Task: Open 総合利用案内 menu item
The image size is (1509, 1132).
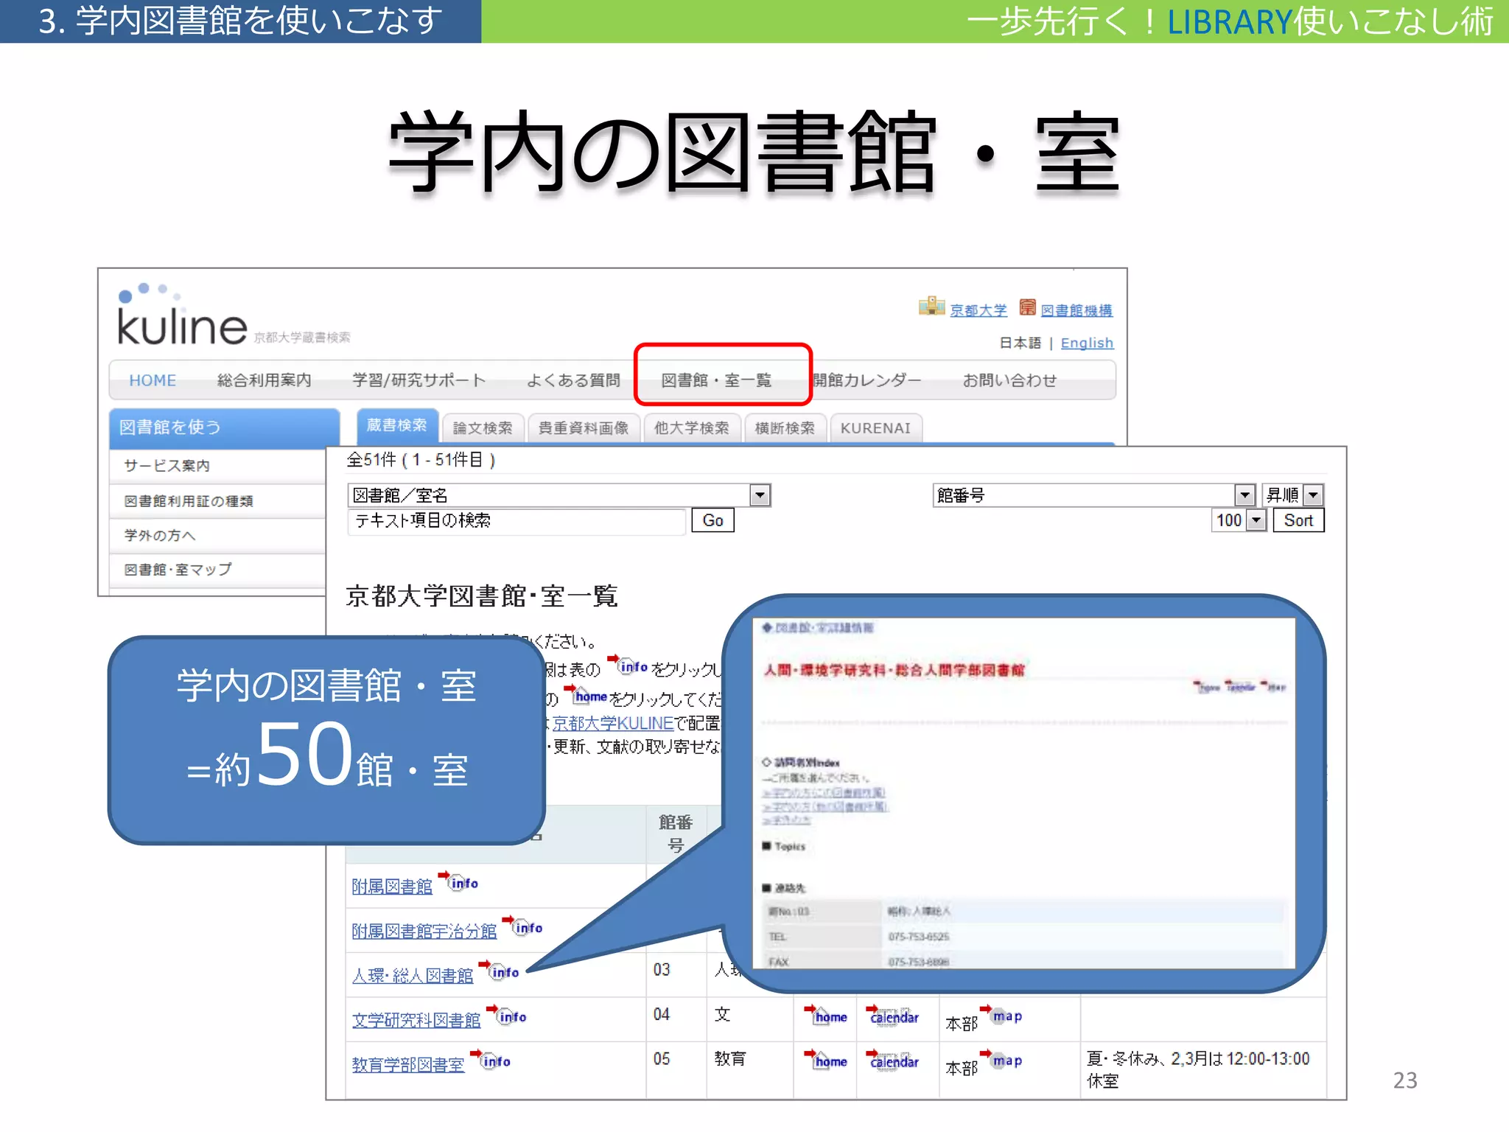Action: (264, 380)
